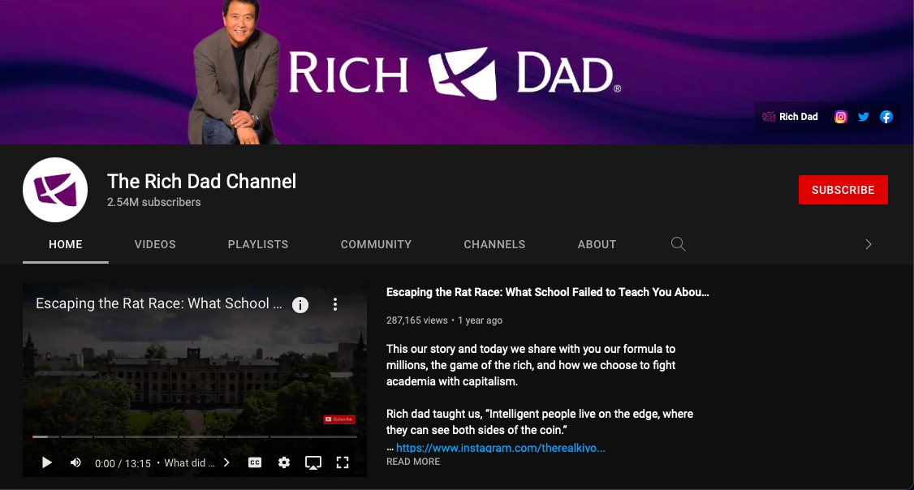
Task: Switch to the Playlists tab
Action: tap(258, 245)
